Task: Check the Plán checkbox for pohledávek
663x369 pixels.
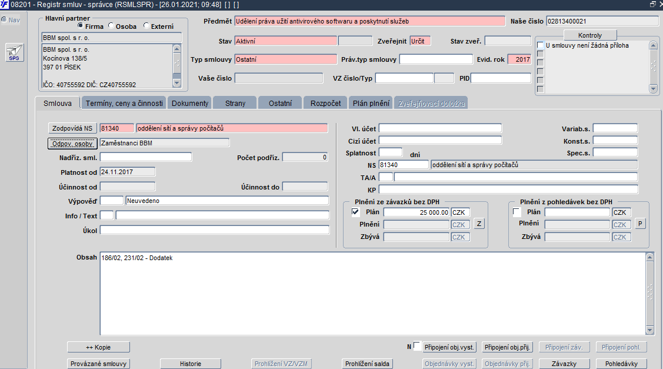Action: [517, 212]
